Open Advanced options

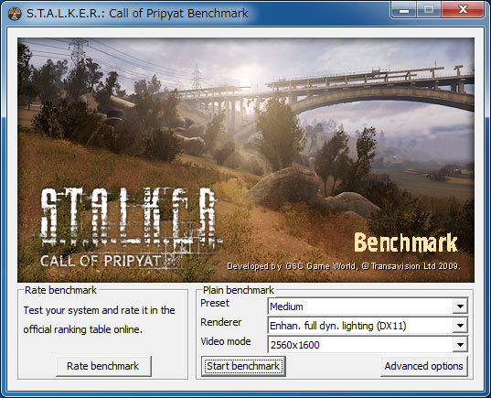click(424, 366)
